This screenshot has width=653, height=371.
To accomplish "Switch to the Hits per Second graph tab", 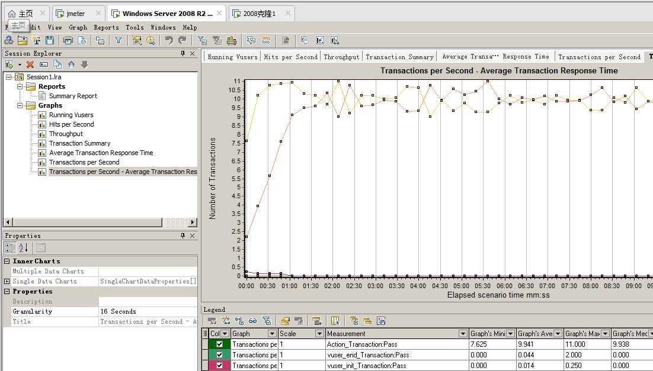I will click(x=291, y=57).
